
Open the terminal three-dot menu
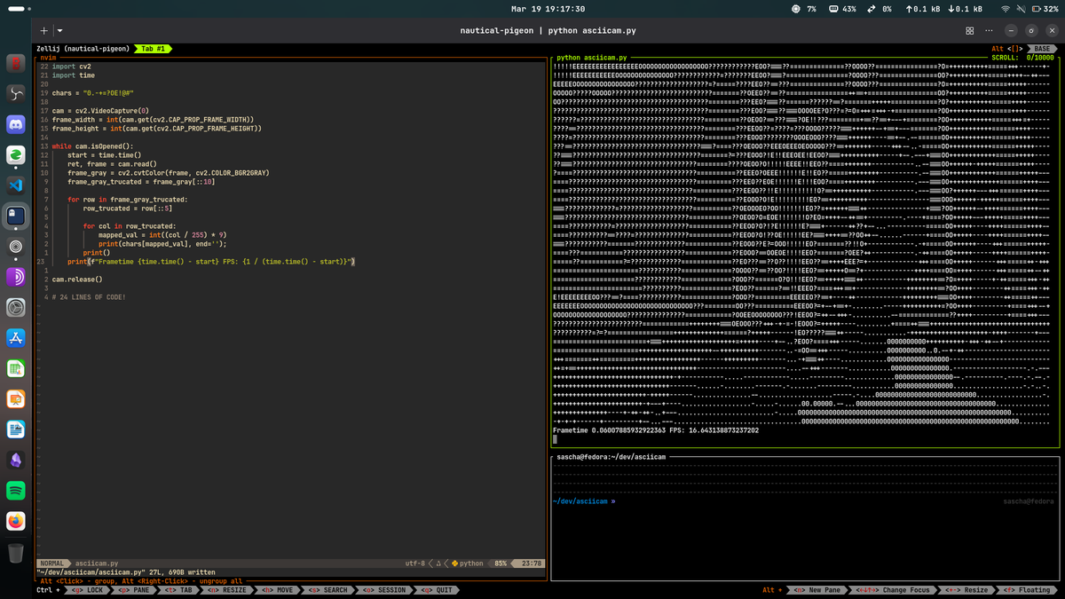tap(990, 30)
